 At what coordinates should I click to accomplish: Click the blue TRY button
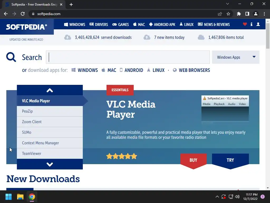[x=230, y=161]
